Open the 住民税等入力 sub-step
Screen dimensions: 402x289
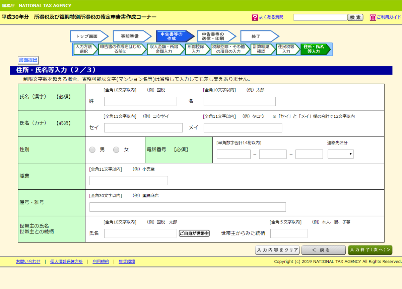tap(288, 49)
